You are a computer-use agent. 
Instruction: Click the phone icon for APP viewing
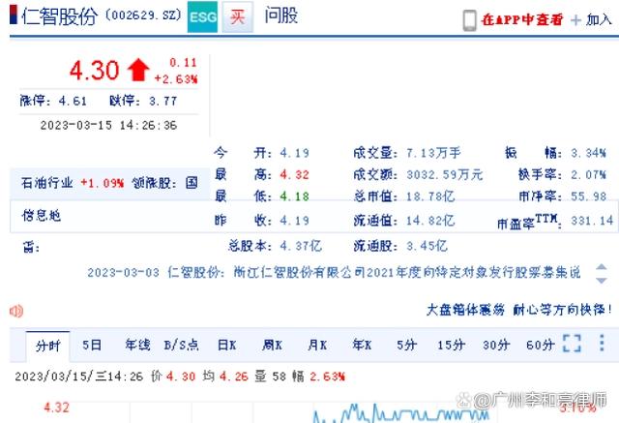(469, 19)
